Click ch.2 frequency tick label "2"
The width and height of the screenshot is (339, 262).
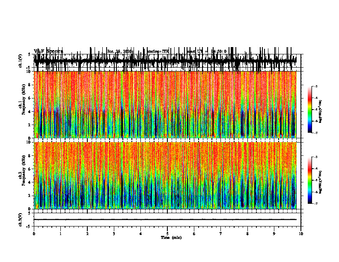(30, 196)
